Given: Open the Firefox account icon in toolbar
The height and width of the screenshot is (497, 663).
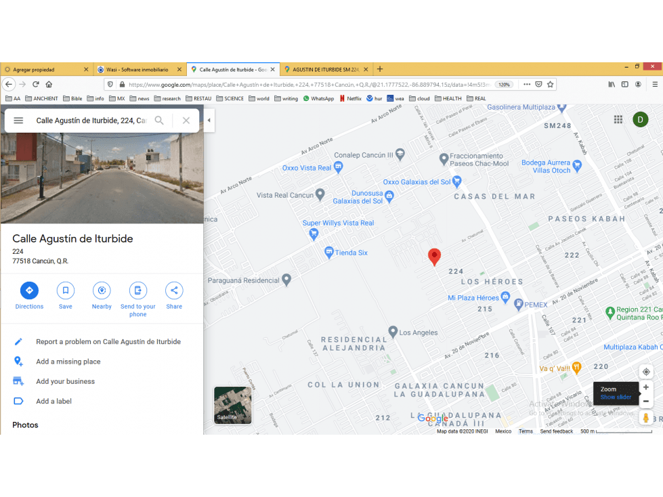Looking at the screenshot, I should point(638,84).
